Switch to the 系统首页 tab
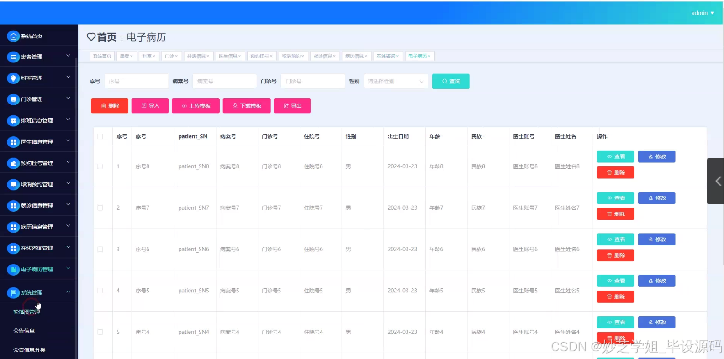 click(102, 56)
